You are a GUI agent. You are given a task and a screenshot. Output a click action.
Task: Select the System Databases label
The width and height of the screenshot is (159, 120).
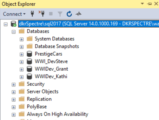pyautogui.click(x=55, y=39)
